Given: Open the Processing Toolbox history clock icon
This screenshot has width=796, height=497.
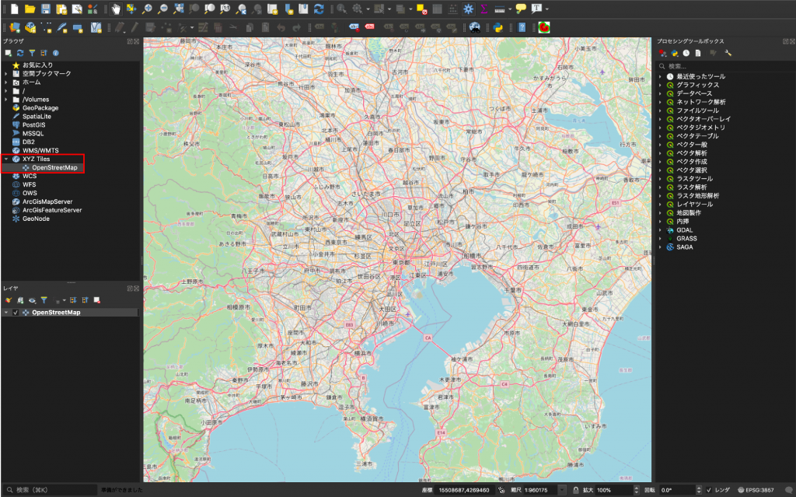Looking at the screenshot, I should (686, 53).
